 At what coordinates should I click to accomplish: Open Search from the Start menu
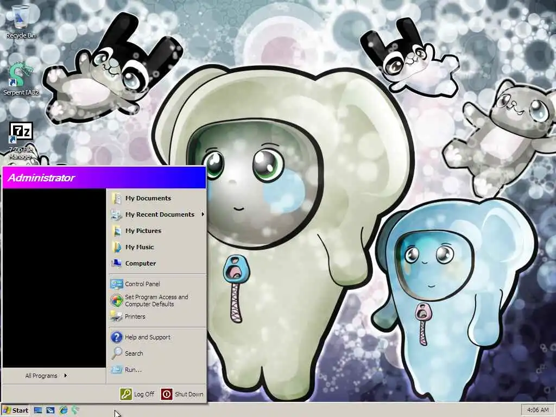click(157, 353)
